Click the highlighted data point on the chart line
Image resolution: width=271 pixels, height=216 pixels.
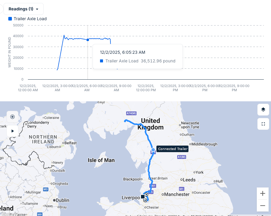(x=88, y=40)
